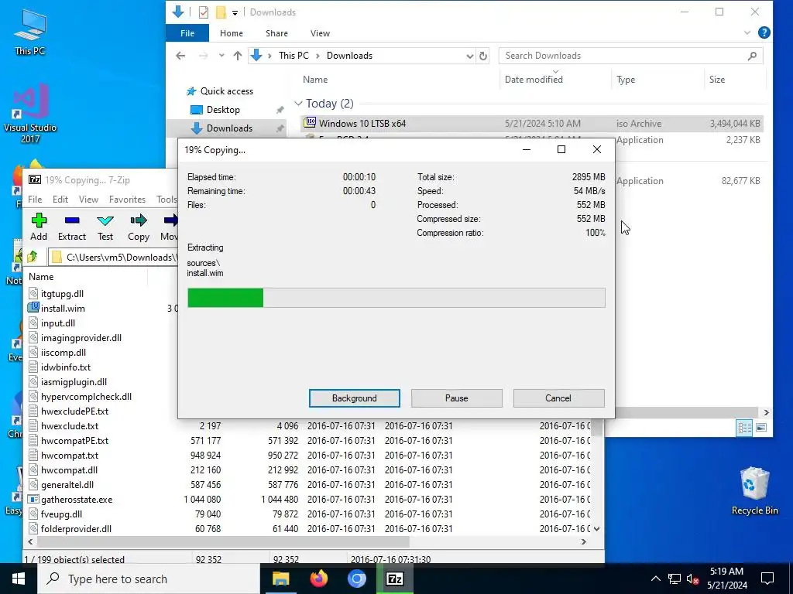Show hidden system tray icons
Screen dimensions: 793x594
point(655,579)
